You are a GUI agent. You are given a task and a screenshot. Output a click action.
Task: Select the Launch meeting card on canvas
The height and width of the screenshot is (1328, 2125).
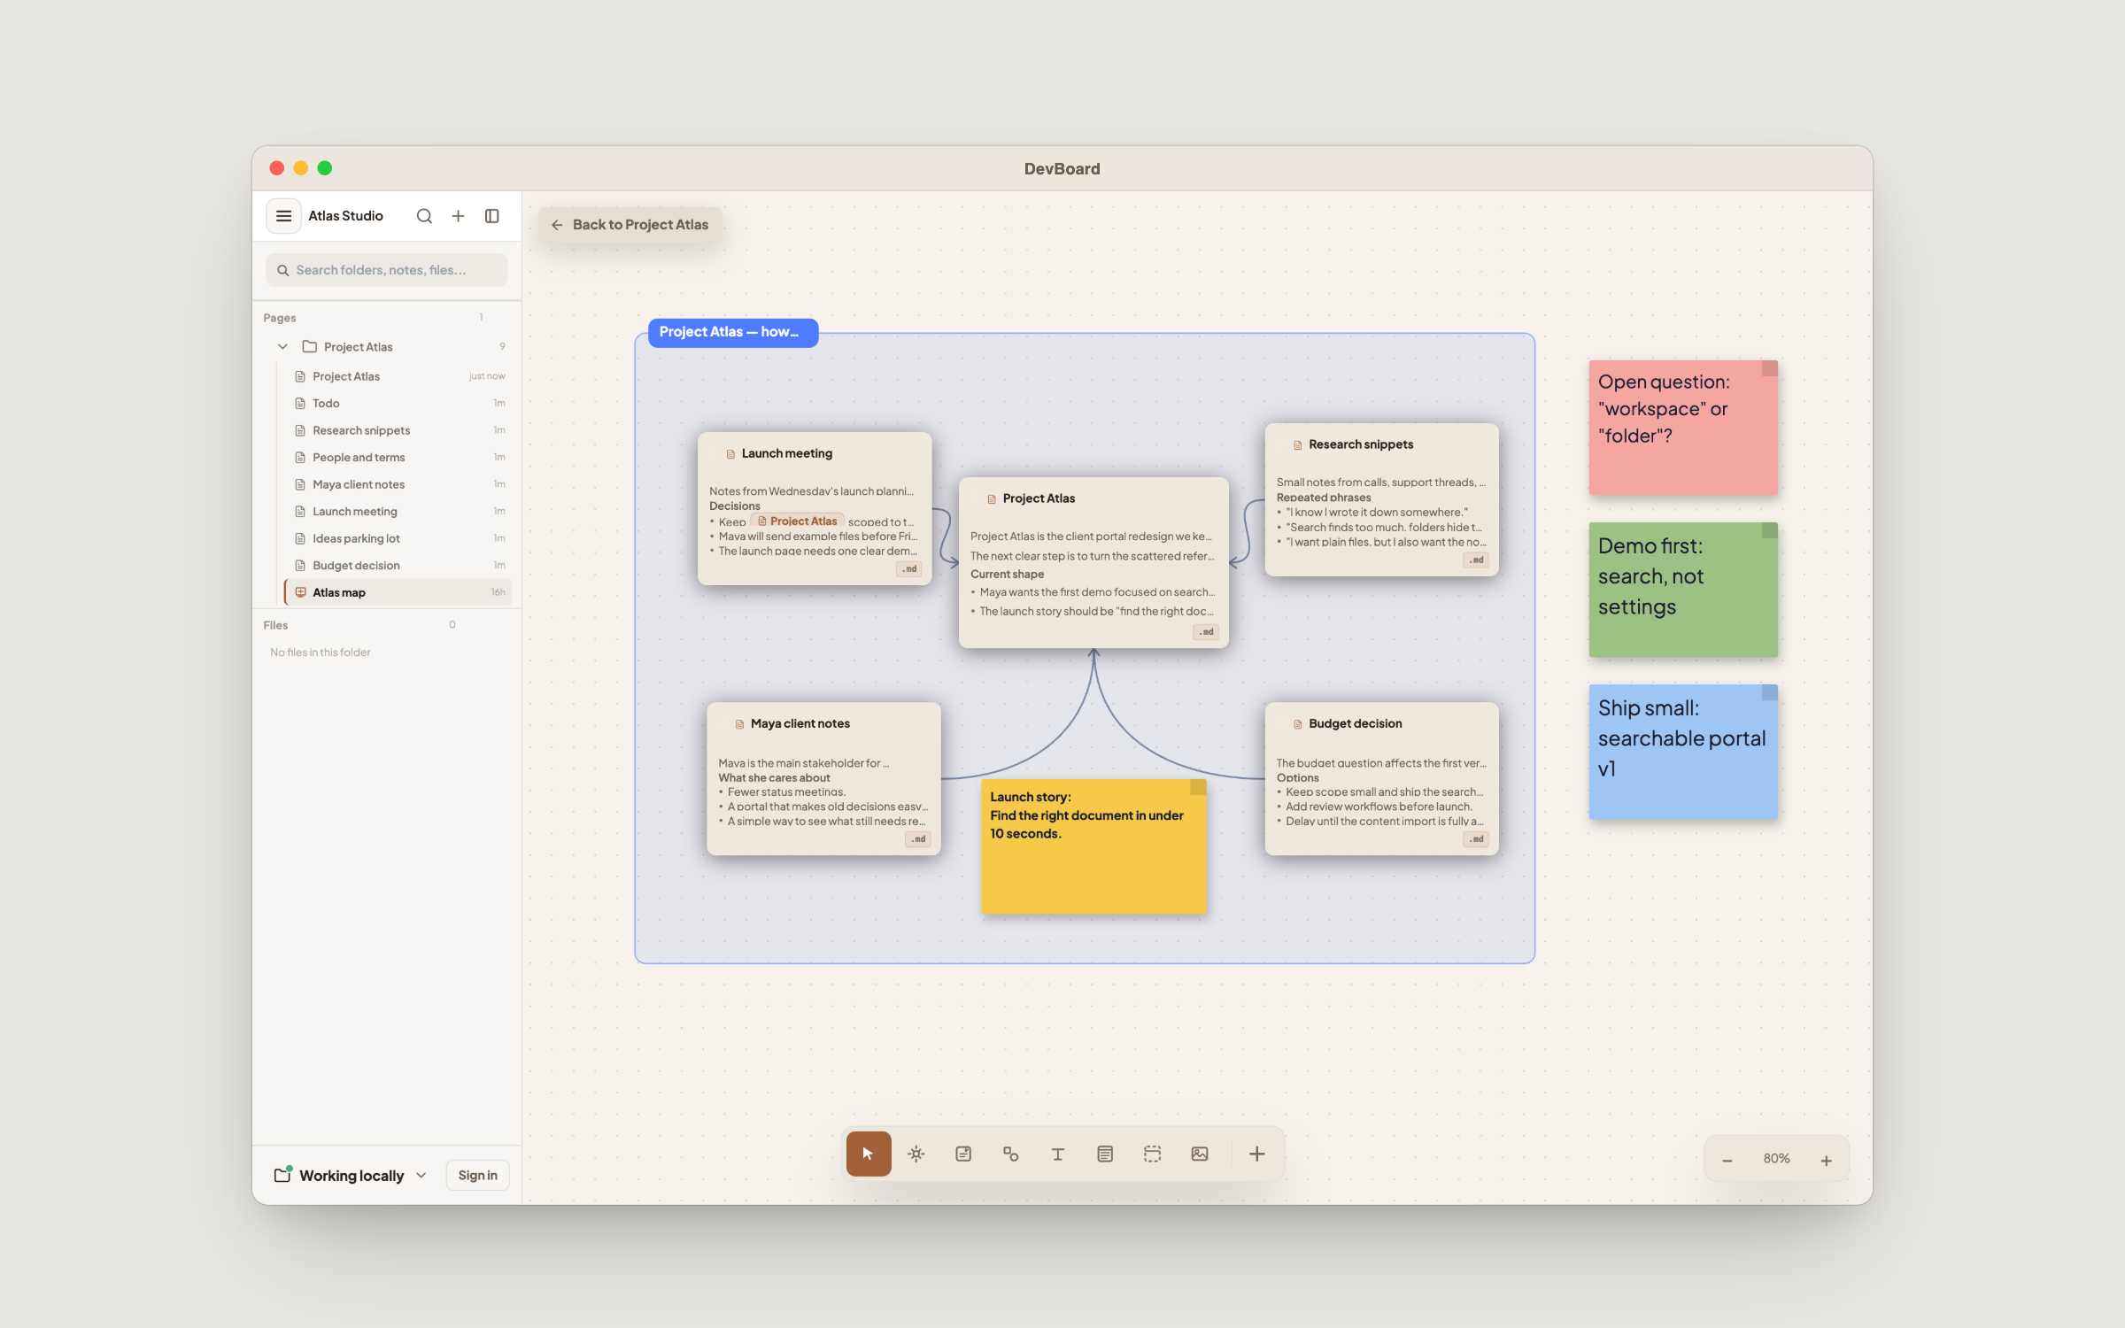coord(814,508)
